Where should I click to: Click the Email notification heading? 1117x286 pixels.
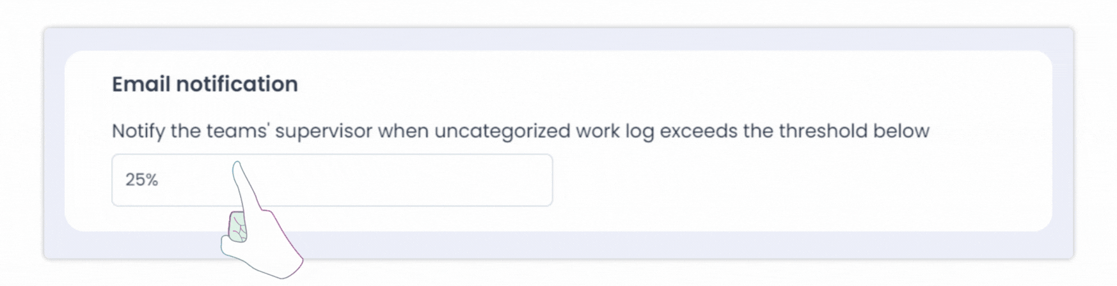[205, 84]
